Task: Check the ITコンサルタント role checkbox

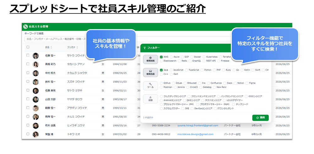Action: coord(215,109)
